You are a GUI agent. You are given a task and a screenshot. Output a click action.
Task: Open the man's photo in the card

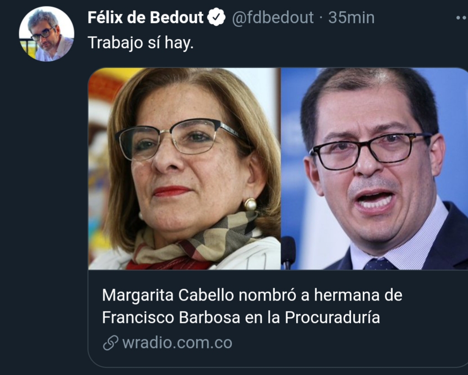[x=374, y=169]
